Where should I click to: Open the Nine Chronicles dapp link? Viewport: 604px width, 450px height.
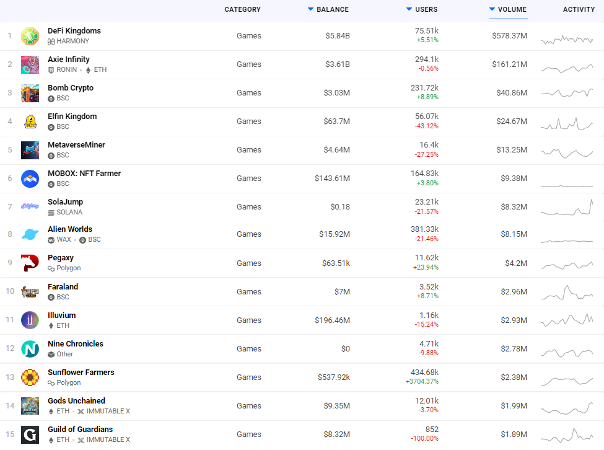coord(76,343)
